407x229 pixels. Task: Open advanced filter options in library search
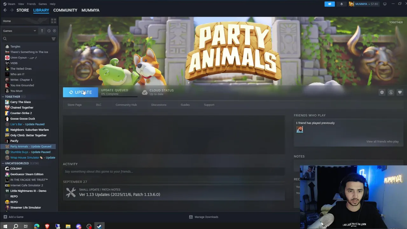pos(53,39)
